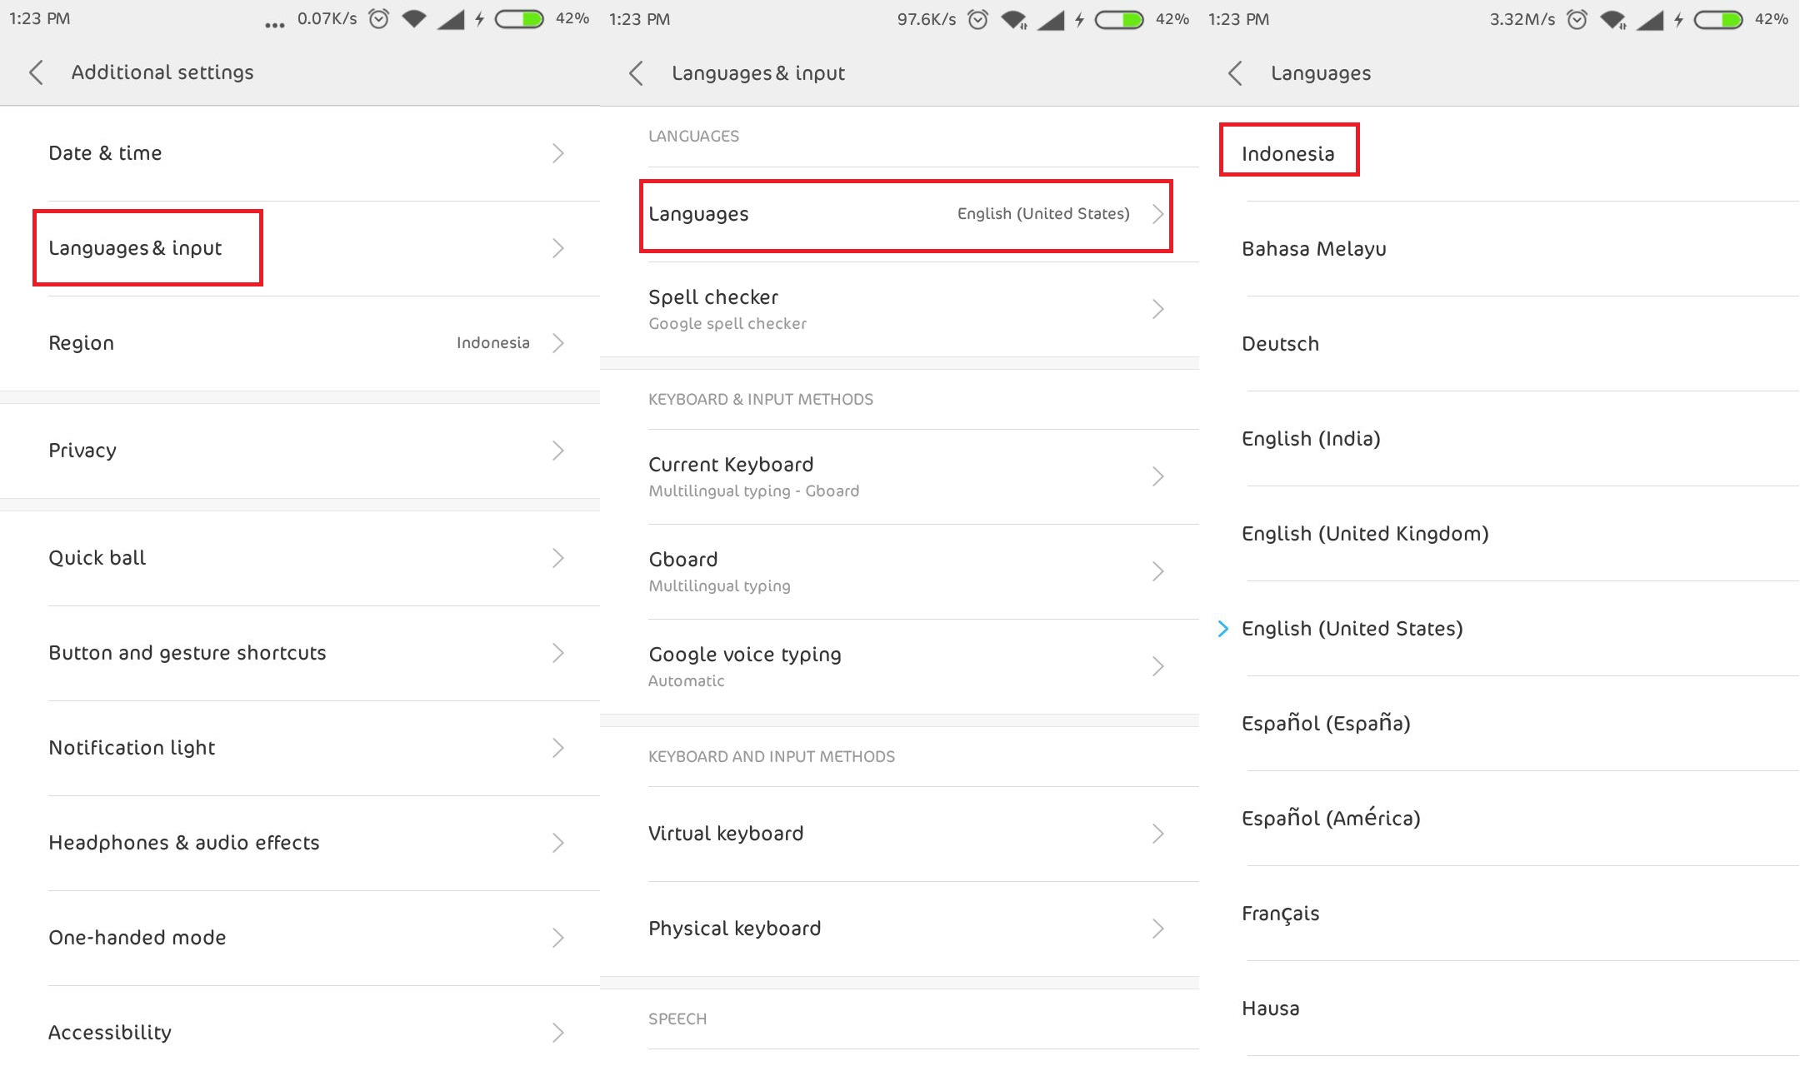Go back from Languages & input screen
The image size is (1800, 1066).
[636, 73]
